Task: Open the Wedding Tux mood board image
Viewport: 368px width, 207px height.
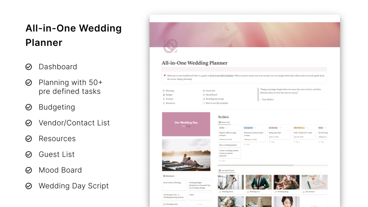Action: (x=259, y=182)
